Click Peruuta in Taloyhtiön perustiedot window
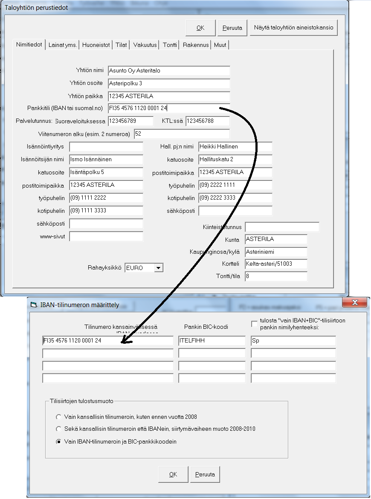Image resolution: width=371 pixels, height=499 pixels. [x=232, y=28]
